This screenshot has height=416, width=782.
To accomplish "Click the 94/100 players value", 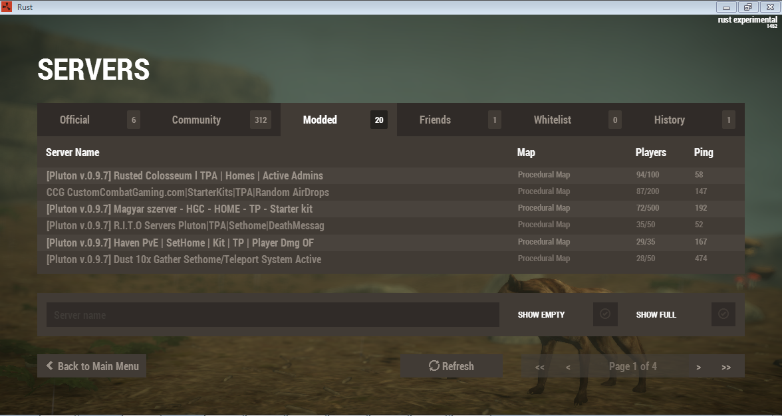I will coord(648,174).
